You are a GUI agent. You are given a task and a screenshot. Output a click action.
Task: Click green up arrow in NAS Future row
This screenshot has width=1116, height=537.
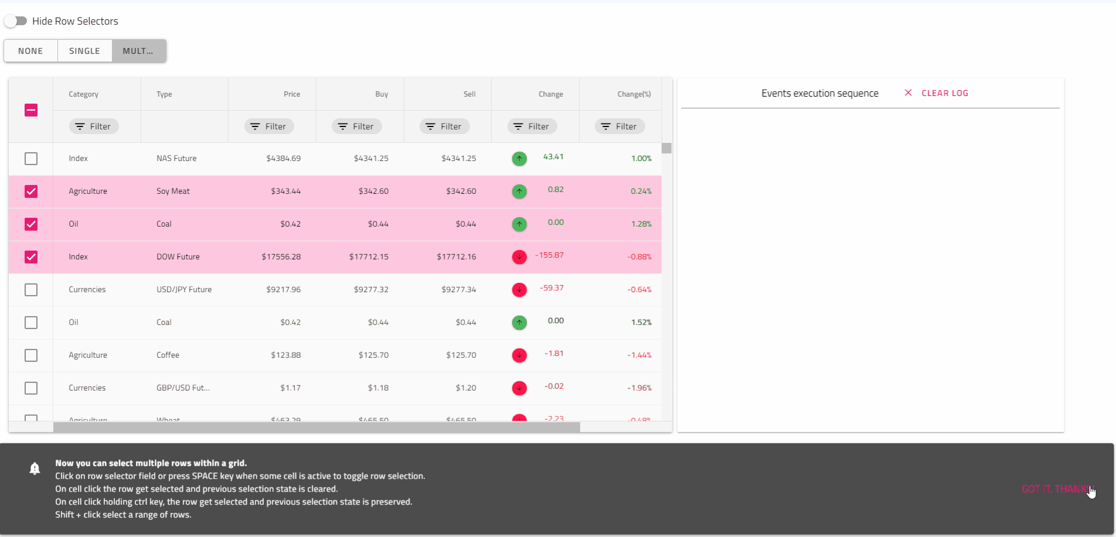(x=519, y=159)
